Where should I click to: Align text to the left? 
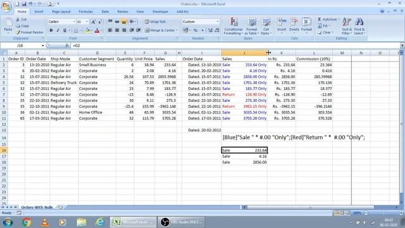[110, 30]
